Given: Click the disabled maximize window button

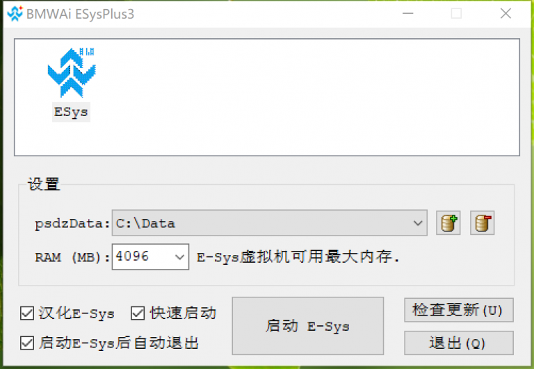Looking at the screenshot, I should 456,14.
